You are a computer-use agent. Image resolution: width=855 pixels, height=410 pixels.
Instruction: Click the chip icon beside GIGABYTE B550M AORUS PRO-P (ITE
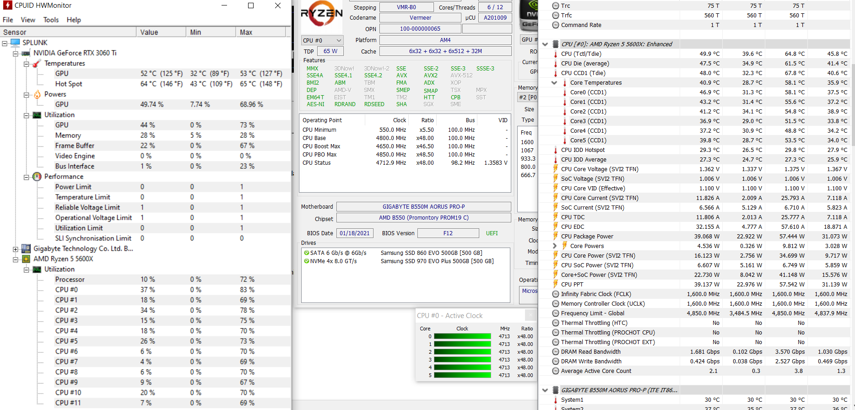[556, 390]
